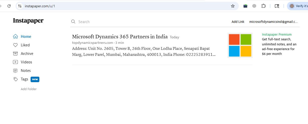Open the browser Extensions puzzle icon
The image size is (308, 124).
click(x=263, y=6)
